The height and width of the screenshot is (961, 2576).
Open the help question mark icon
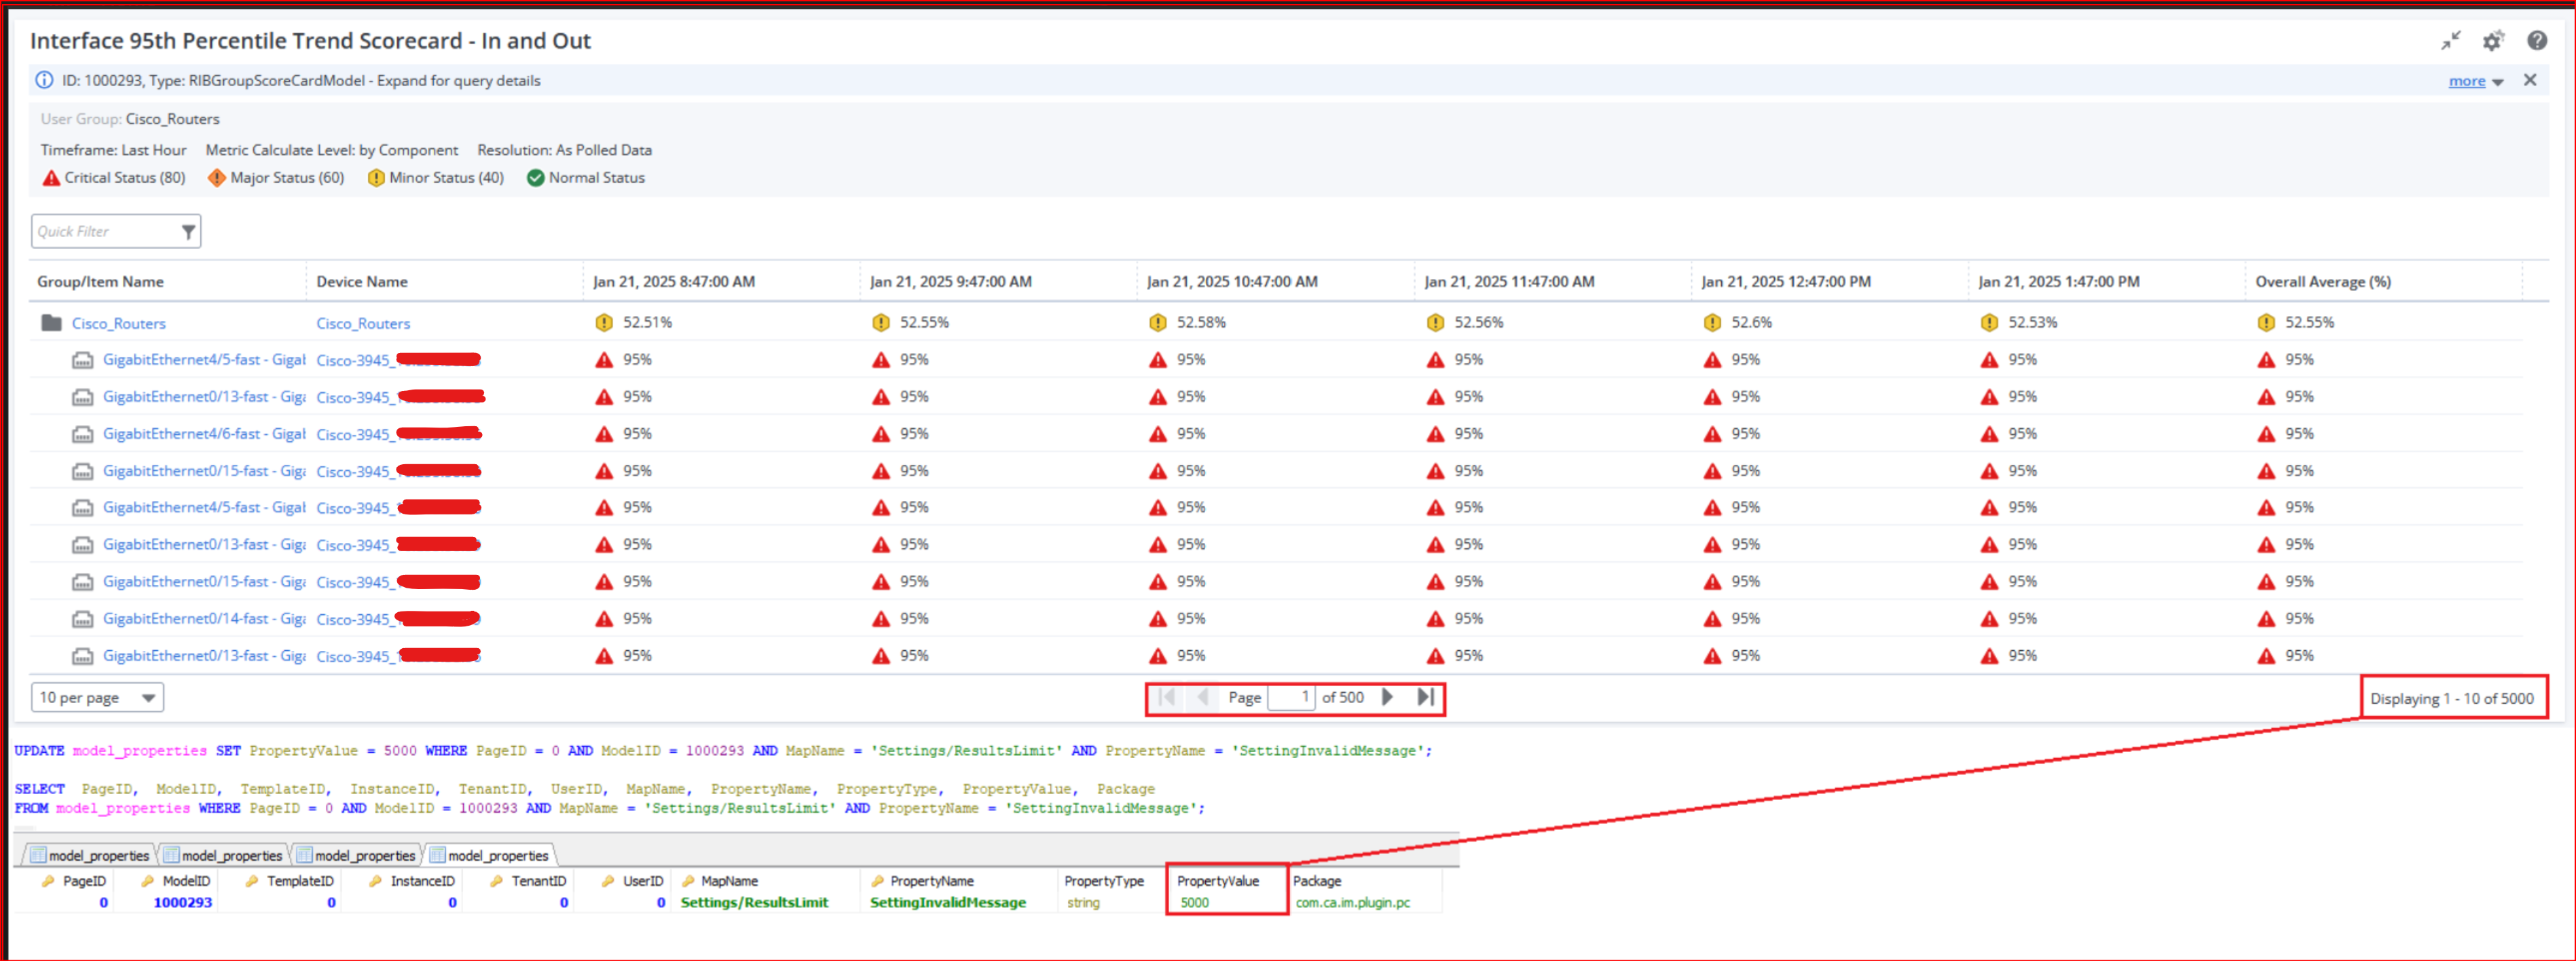2536,41
